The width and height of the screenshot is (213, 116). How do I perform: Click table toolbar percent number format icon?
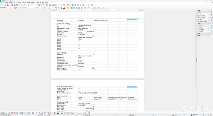64,113
